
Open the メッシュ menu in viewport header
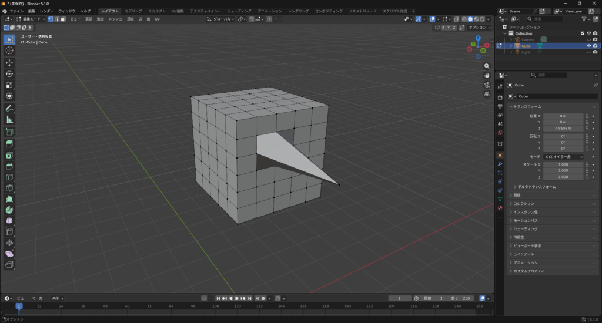[115, 19]
